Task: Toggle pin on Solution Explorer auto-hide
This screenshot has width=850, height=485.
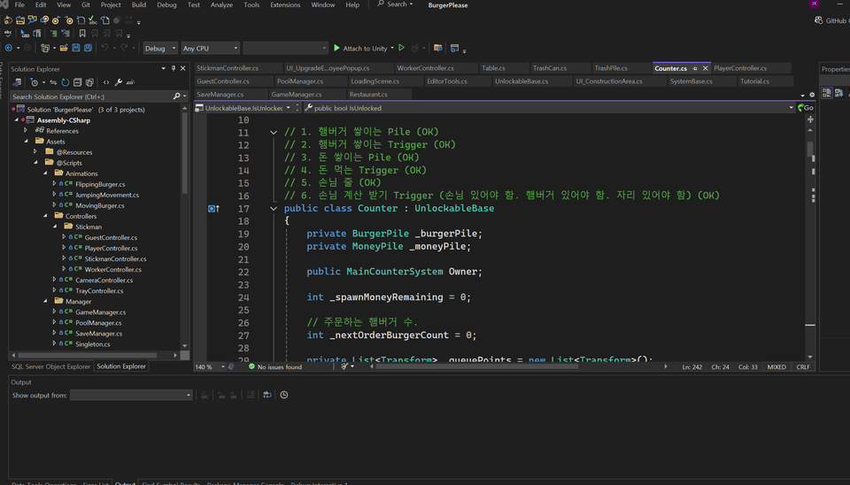Action: click(174, 69)
